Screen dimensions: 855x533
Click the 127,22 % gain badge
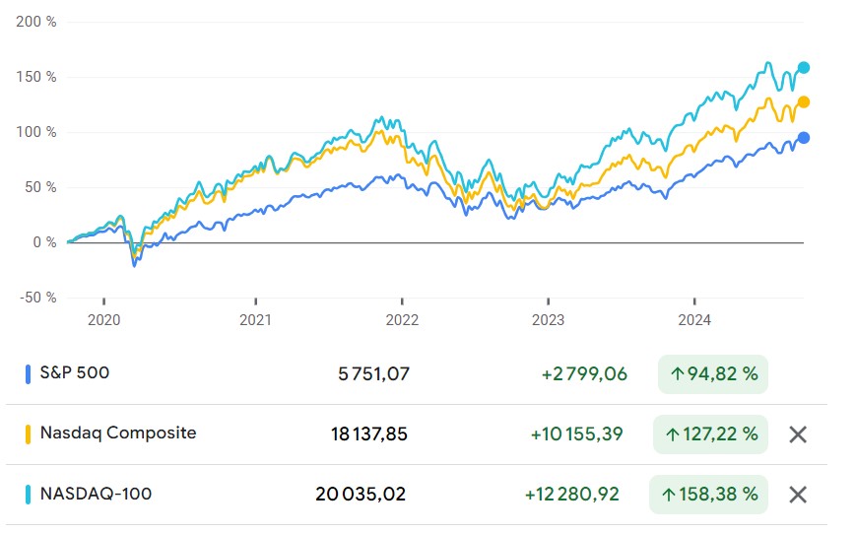coord(708,434)
